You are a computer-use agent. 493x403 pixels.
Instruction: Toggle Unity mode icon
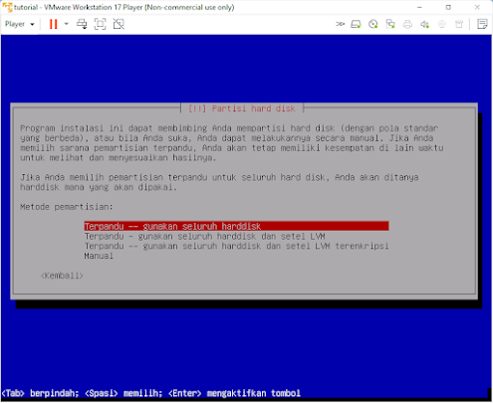point(119,24)
